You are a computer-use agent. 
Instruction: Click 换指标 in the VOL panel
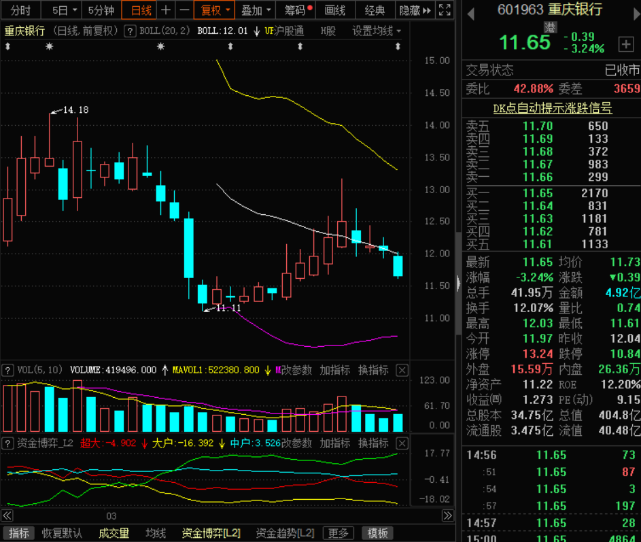373,370
